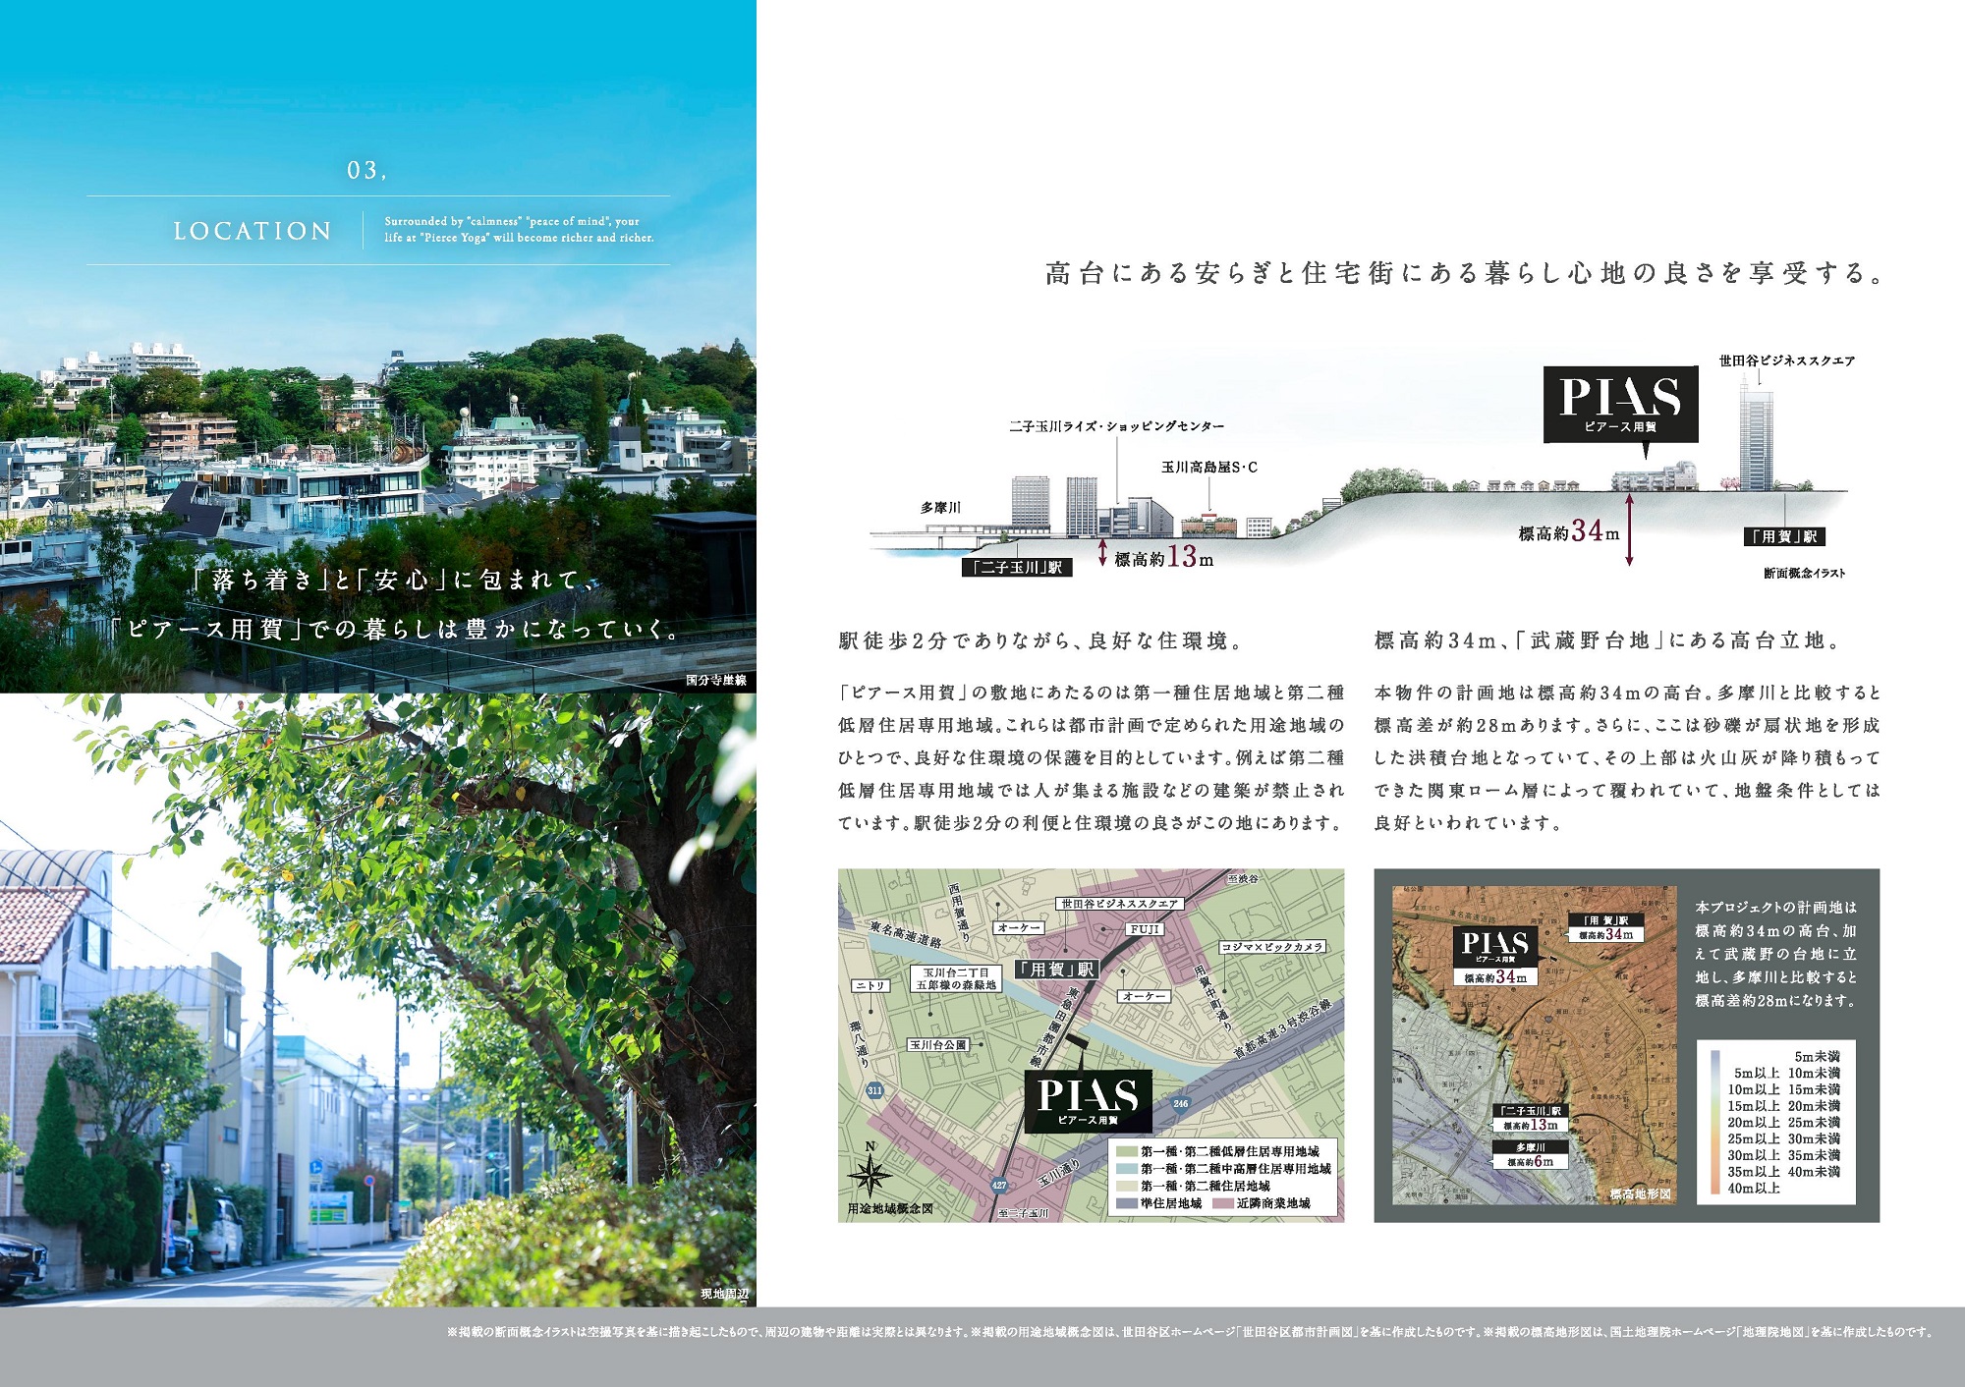
Task: Click the 二子玉川ライズ・ショッピングセンター label
Action: point(1116,426)
